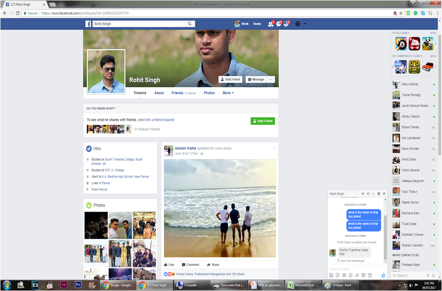Open the Chrome menu three-dot icon
The image size is (442, 291).
tap(438, 13)
